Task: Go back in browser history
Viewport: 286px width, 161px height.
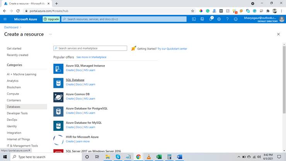Action: 5,11
